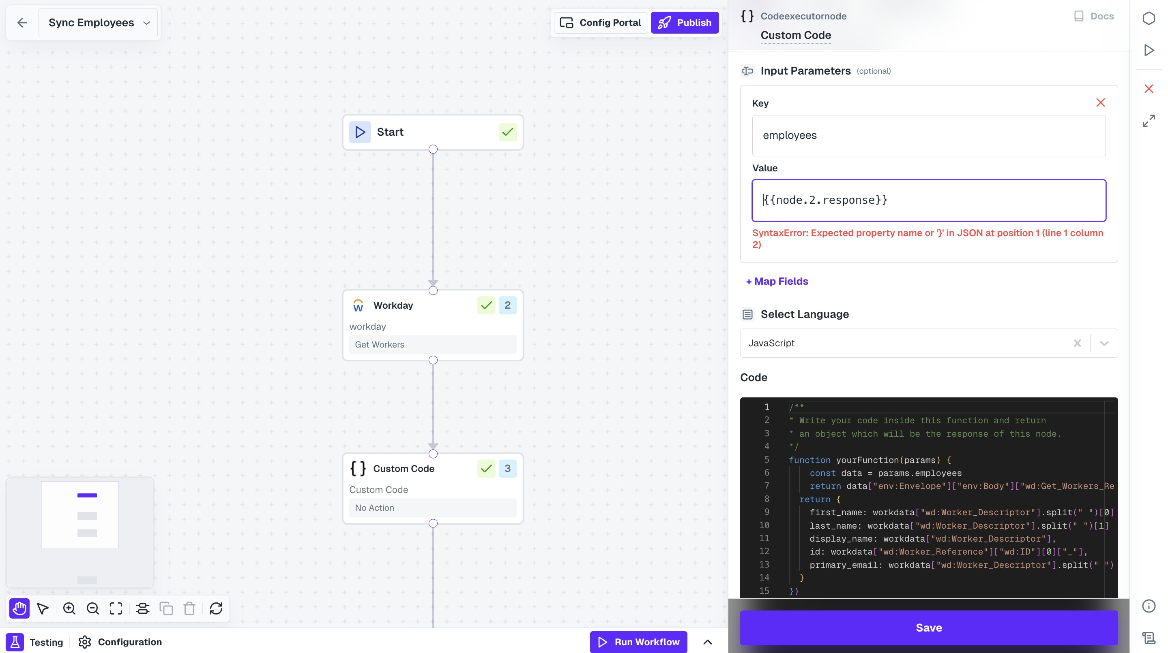Duplicate the selected node
Viewport: 1168px width, 653px height.
point(166,608)
